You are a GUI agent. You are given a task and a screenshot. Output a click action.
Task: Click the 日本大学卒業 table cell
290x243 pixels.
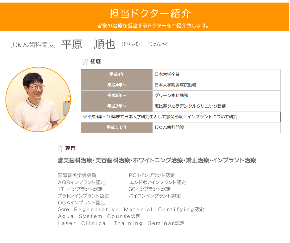(x=217, y=75)
